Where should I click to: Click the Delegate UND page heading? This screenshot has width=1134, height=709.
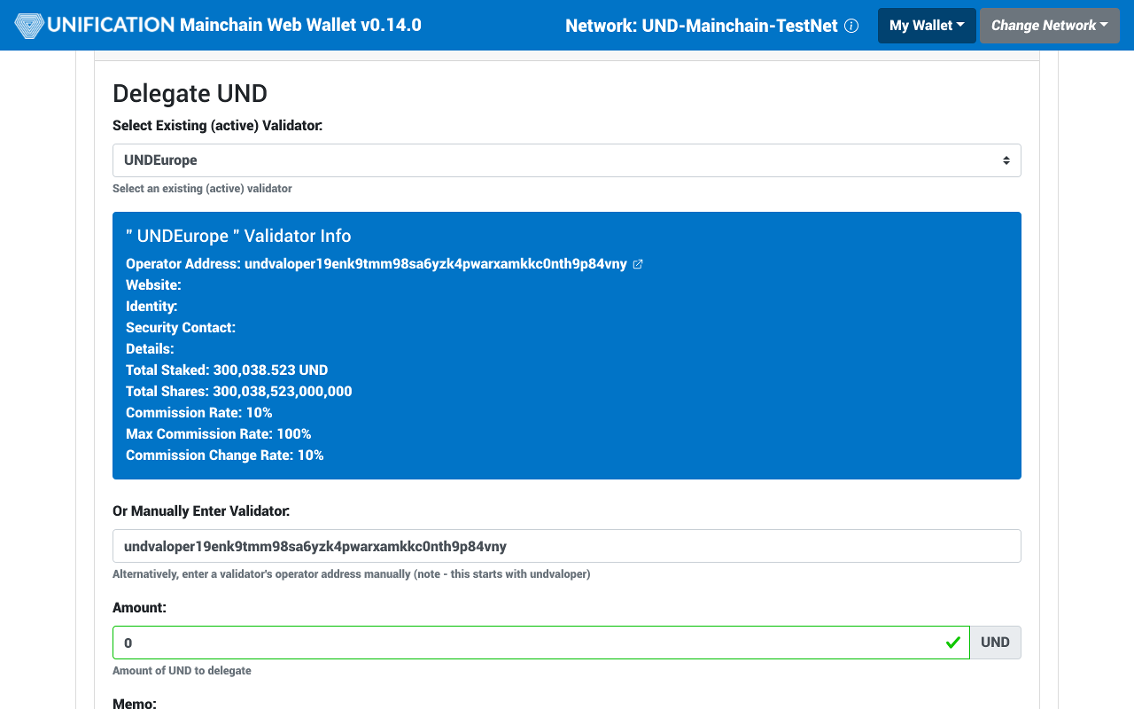[190, 93]
